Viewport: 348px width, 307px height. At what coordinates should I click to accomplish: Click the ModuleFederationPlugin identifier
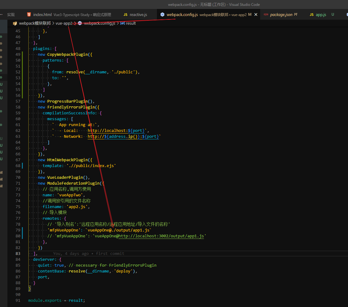click(73, 183)
